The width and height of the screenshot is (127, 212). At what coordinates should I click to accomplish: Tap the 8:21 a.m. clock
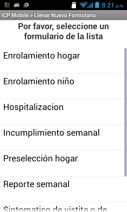113,5
